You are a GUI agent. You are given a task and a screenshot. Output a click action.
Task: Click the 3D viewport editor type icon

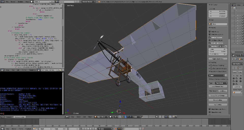click(x=67, y=117)
